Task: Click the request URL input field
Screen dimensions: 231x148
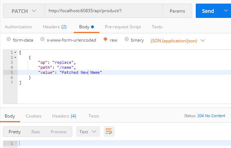Action: click(x=104, y=11)
